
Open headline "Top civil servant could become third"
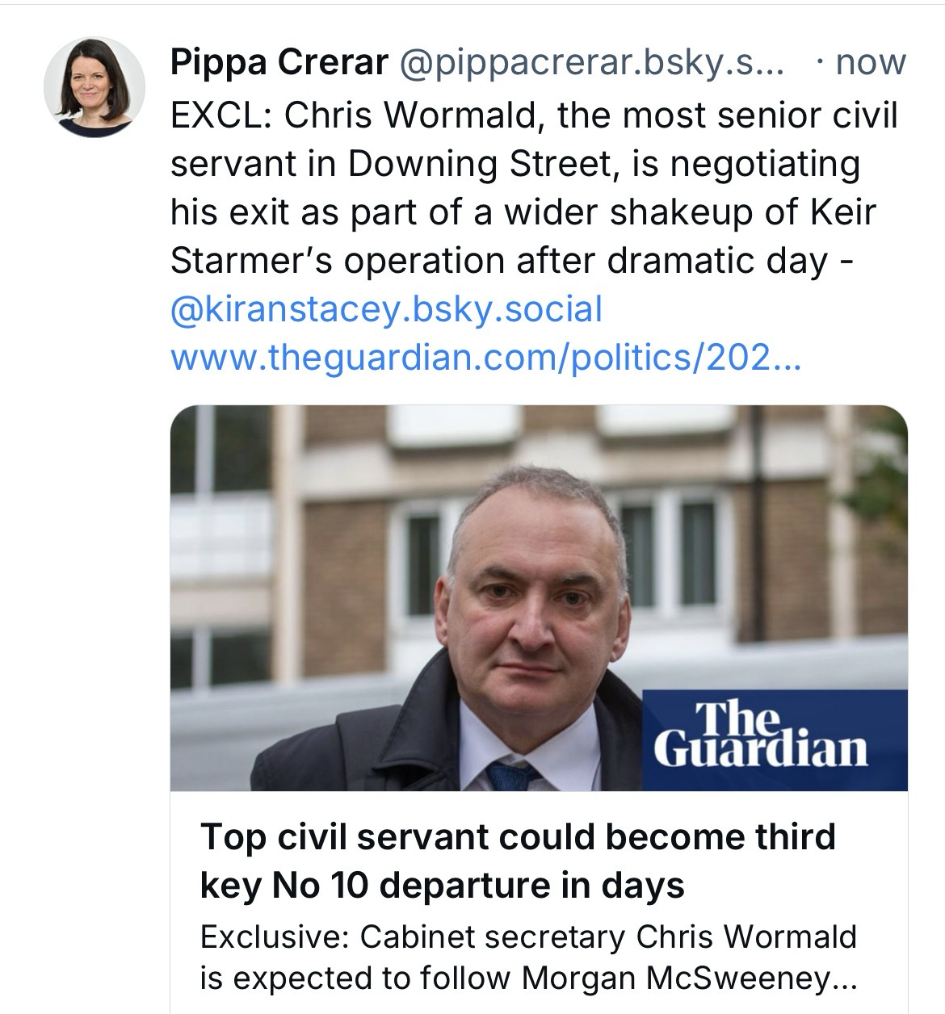point(517,836)
